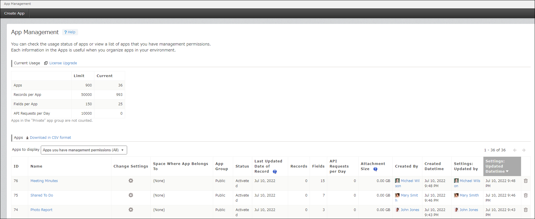
Task: Click the License Upgrade external link icon
Action: point(46,63)
